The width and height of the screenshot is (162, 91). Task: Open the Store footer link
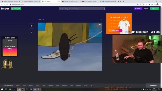point(57,85)
